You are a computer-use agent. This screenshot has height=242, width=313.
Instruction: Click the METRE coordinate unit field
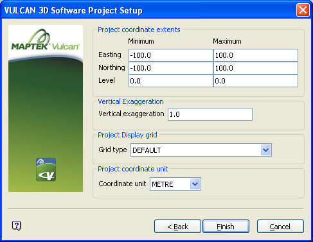[x=175, y=184]
